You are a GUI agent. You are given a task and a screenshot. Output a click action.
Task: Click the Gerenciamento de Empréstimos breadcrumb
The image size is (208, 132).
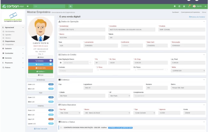(x=190, y=12)
